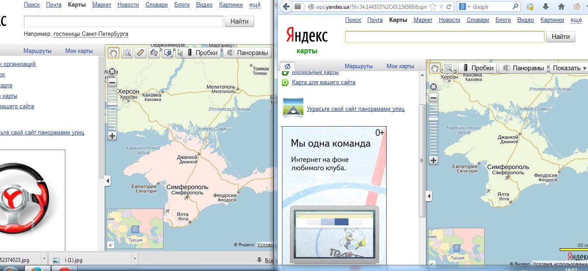The image size is (588, 271).
Task: Open Маршруты tab in the right window
Action: point(358,66)
